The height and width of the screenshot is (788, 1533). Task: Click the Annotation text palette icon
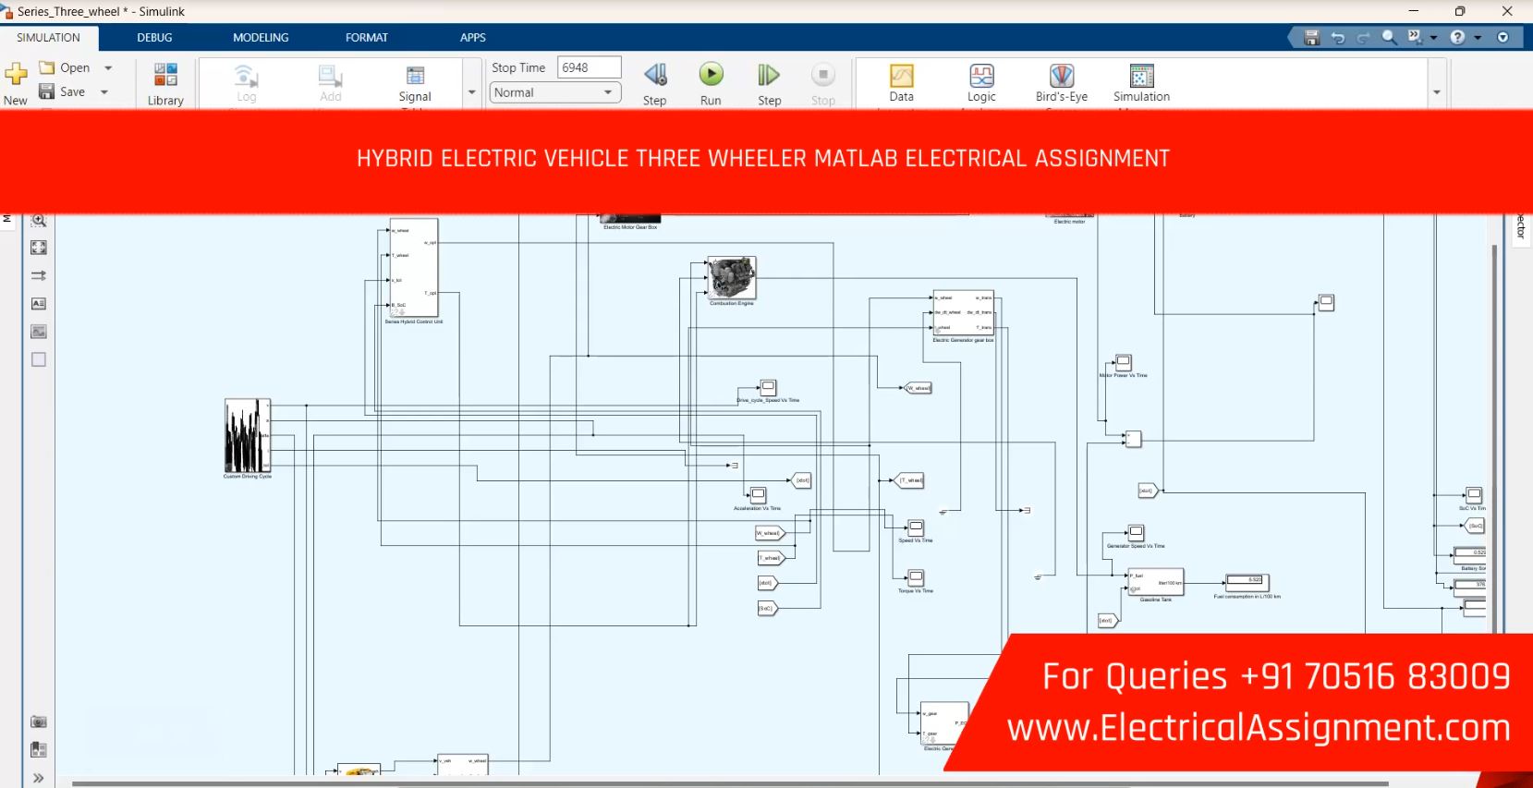click(39, 303)
